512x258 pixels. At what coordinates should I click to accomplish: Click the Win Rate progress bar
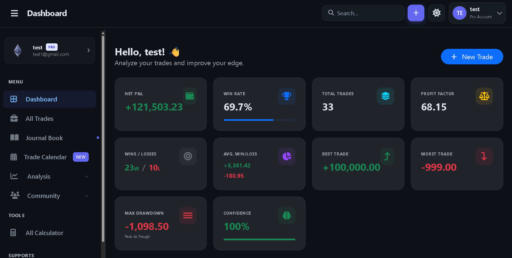[259, 120]
